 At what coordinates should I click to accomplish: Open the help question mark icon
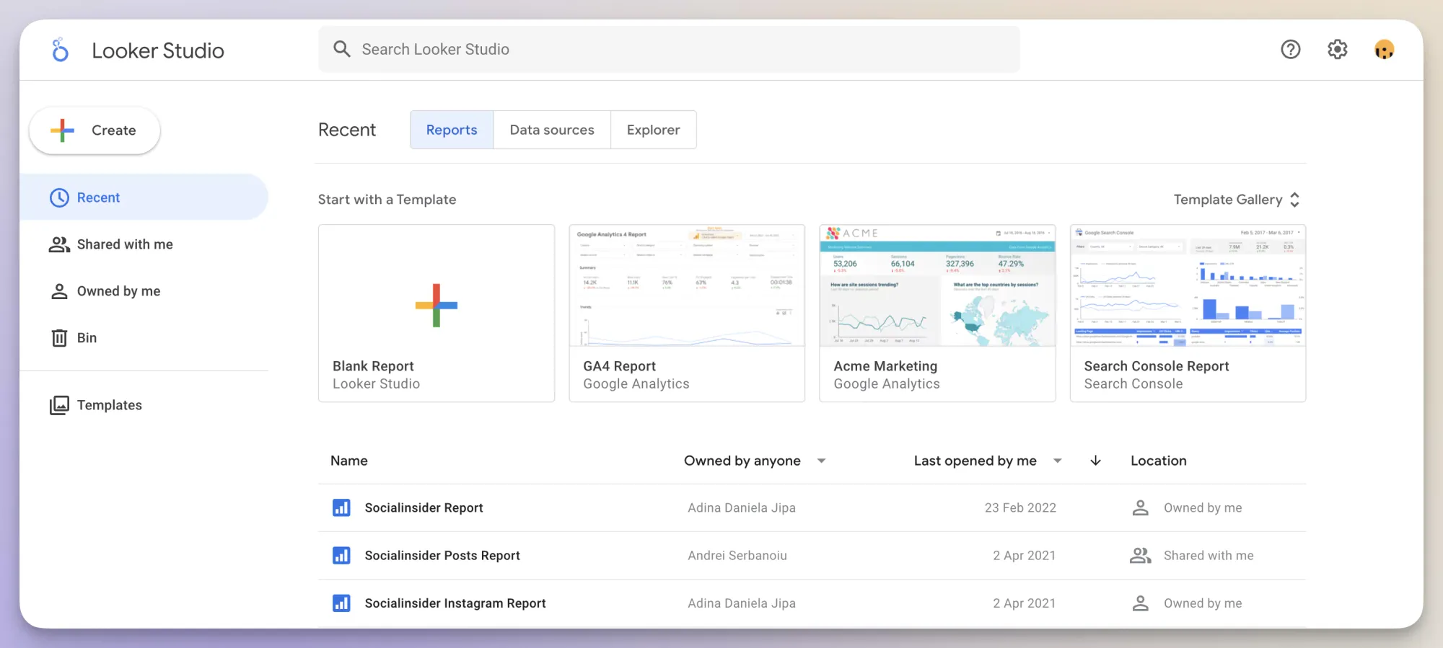click(1291, 49)
